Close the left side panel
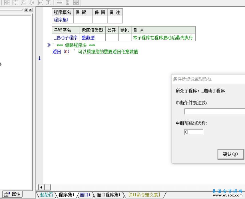The width and height of the screenshot is (245, 199). pos(31,10)
